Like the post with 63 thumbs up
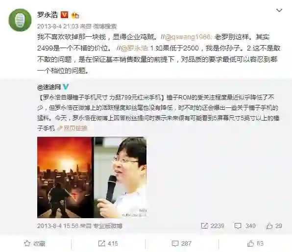This screenshot has width=292, height=252. click(255, 244)
